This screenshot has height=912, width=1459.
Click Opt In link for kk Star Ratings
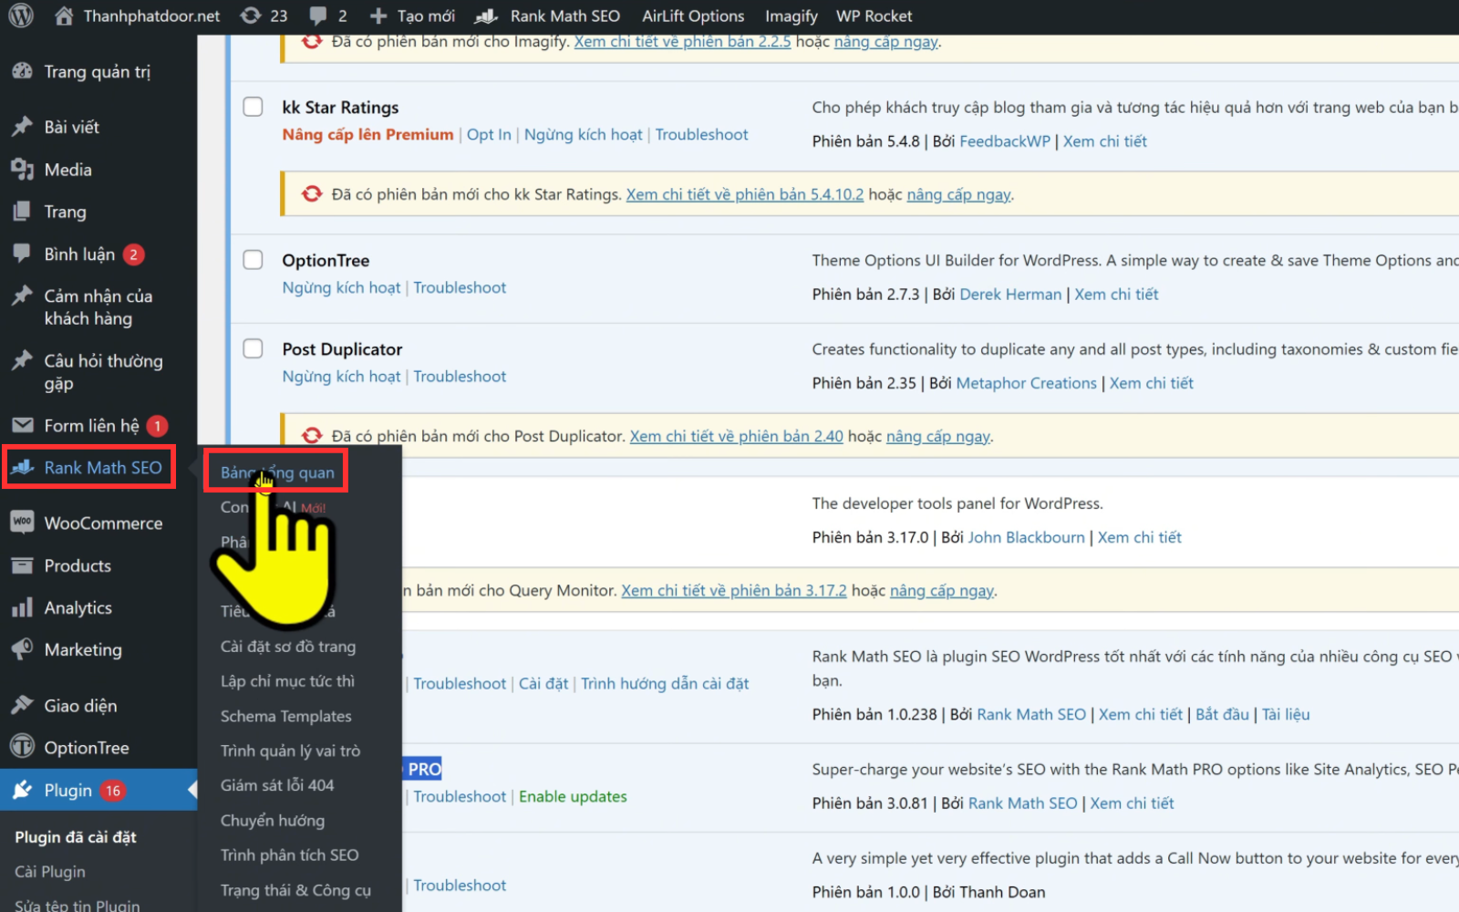tap(489, 134)
